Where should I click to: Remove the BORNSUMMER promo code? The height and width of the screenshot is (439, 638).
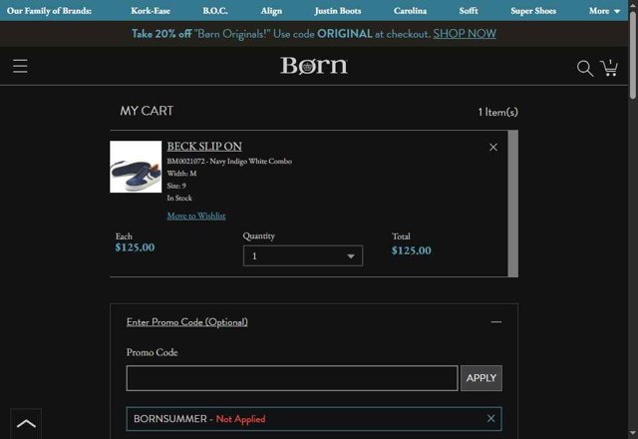click(491, 418)
